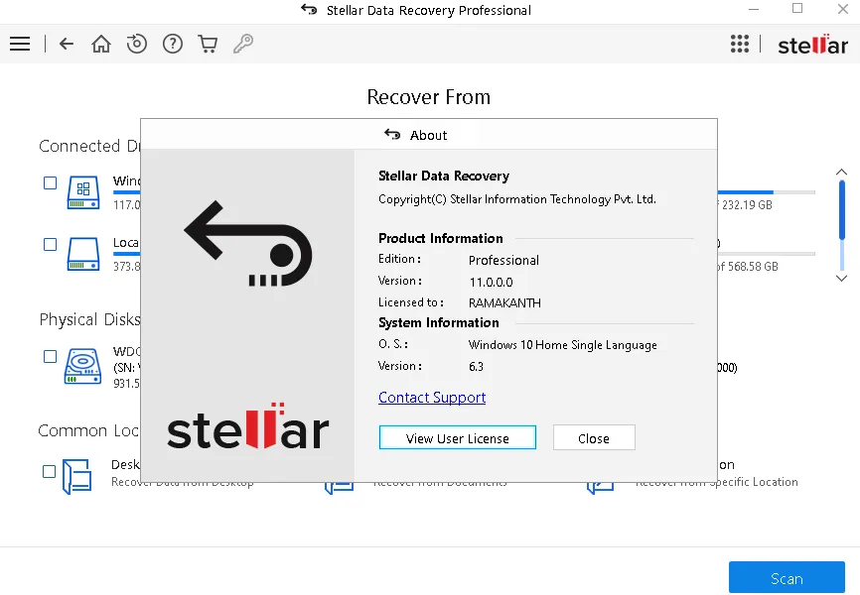860x595 pixels.
Task: Open the Stellar apps grid icon
Action: coord(740,44)
